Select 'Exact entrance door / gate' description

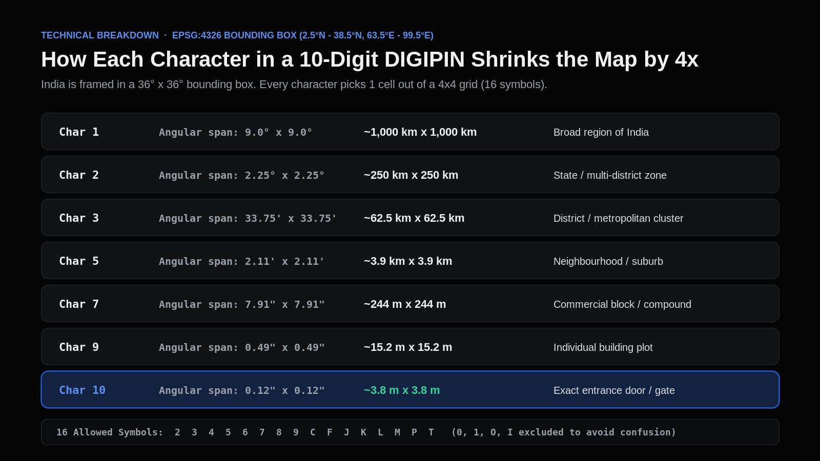(614, 390)
